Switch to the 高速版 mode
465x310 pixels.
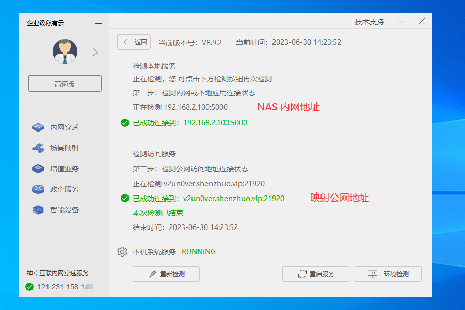click(64, 83)
